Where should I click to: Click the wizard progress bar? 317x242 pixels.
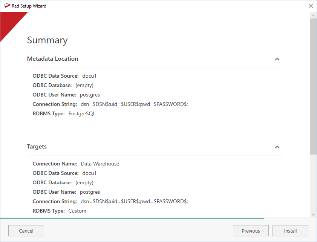[x=132, y=218]
